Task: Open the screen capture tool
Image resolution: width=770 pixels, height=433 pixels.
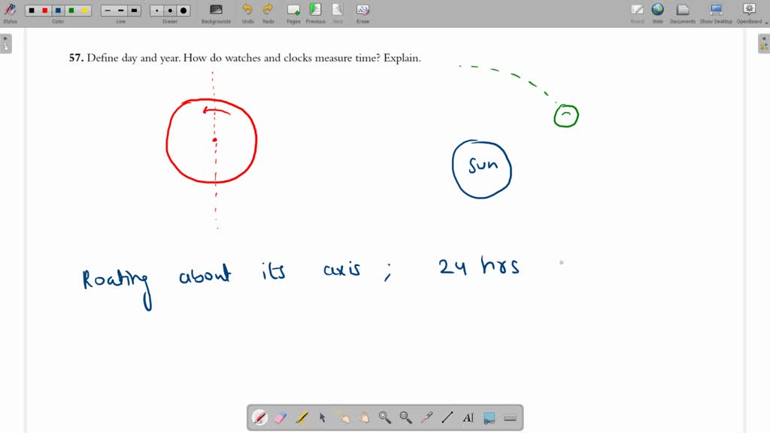Action: (x=489, y=417)
